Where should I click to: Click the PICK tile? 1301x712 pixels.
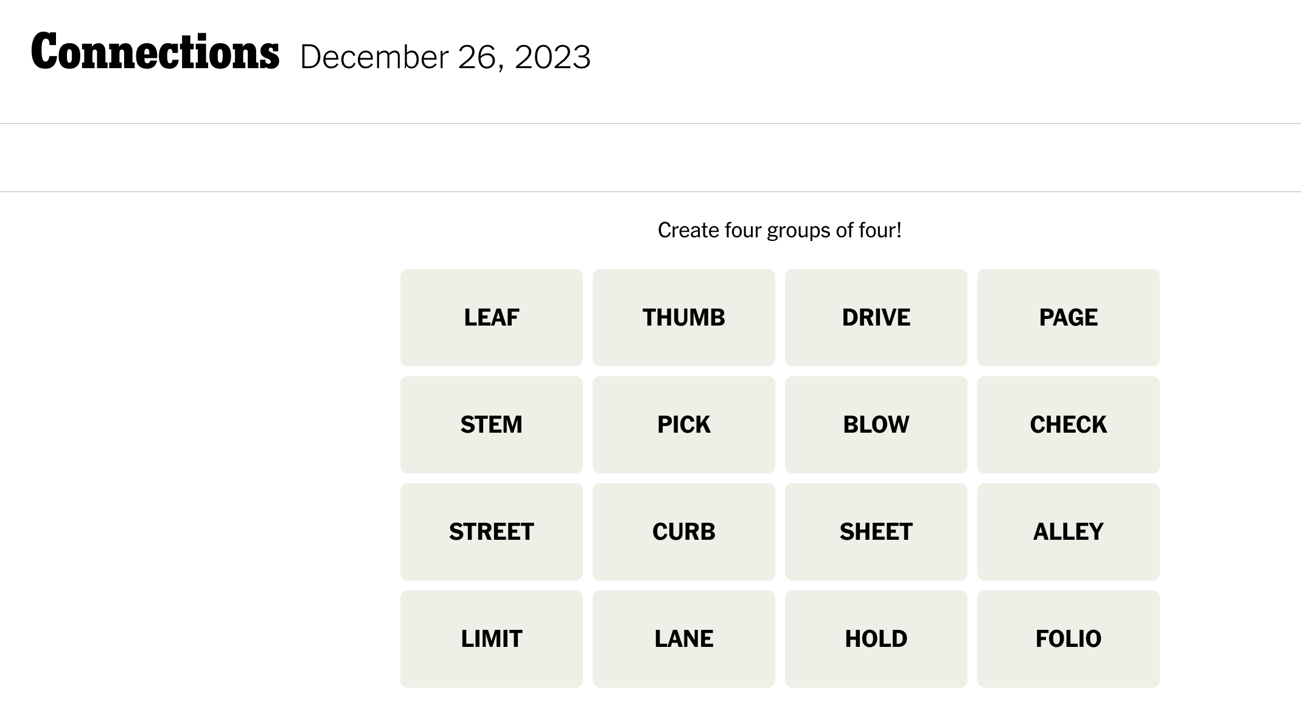[683, 425]
